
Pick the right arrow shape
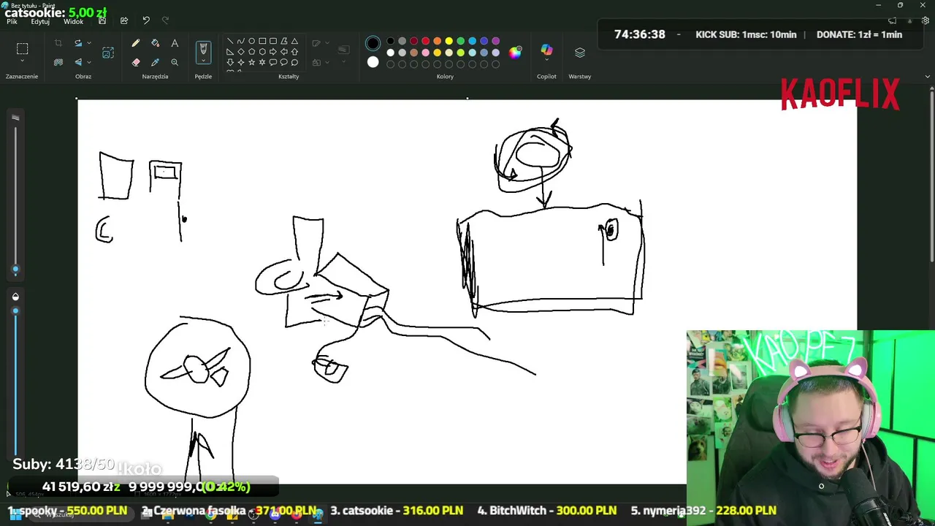point(273,52)
